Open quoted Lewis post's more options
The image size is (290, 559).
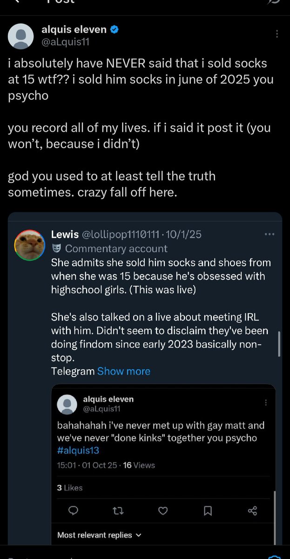point(270,234)
